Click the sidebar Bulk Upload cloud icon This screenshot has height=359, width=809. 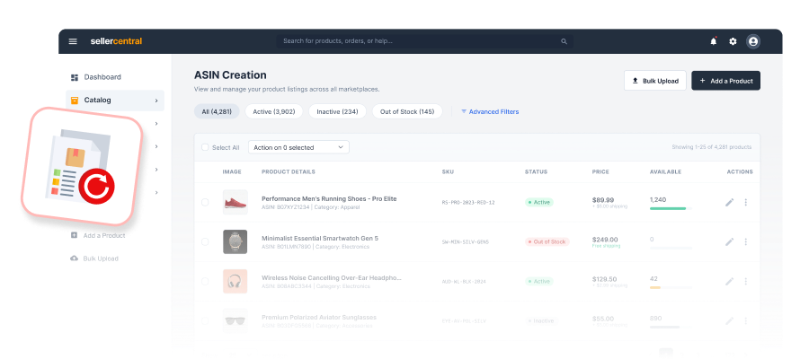coord(74,258)
